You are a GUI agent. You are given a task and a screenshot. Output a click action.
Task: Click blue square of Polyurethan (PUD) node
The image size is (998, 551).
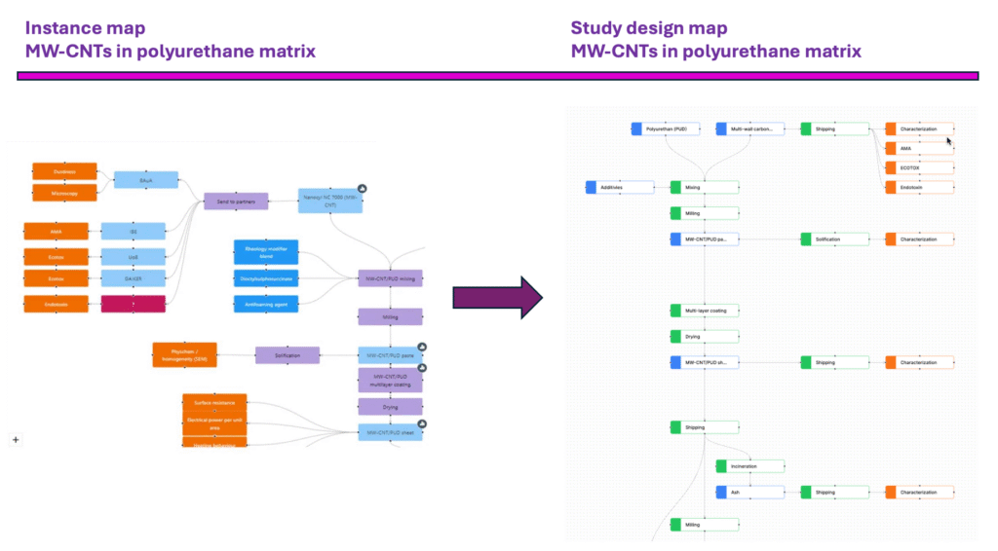coord(636,129)
